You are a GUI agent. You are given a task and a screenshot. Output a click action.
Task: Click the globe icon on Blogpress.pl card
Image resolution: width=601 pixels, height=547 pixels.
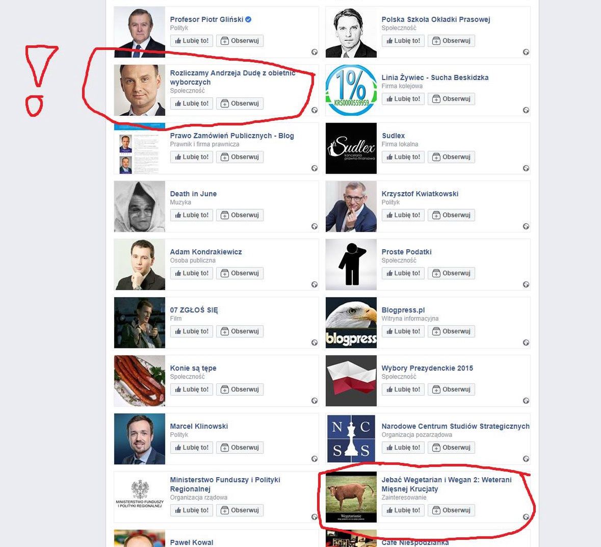526,343
